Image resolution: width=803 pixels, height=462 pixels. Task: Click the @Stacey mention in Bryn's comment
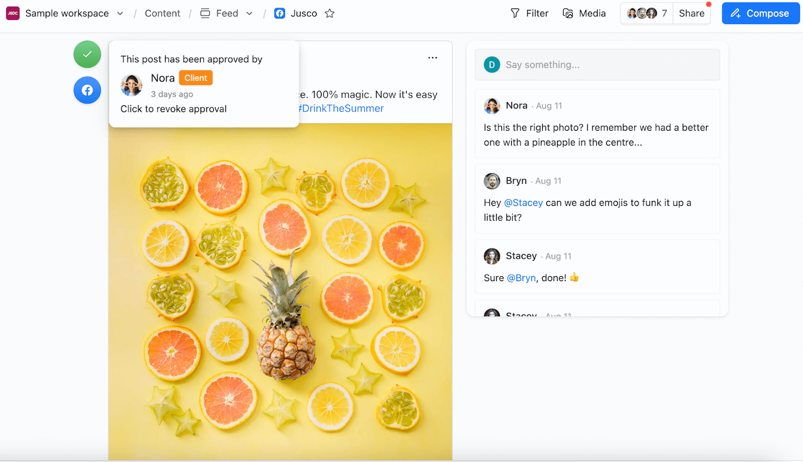tap(523, 203)
